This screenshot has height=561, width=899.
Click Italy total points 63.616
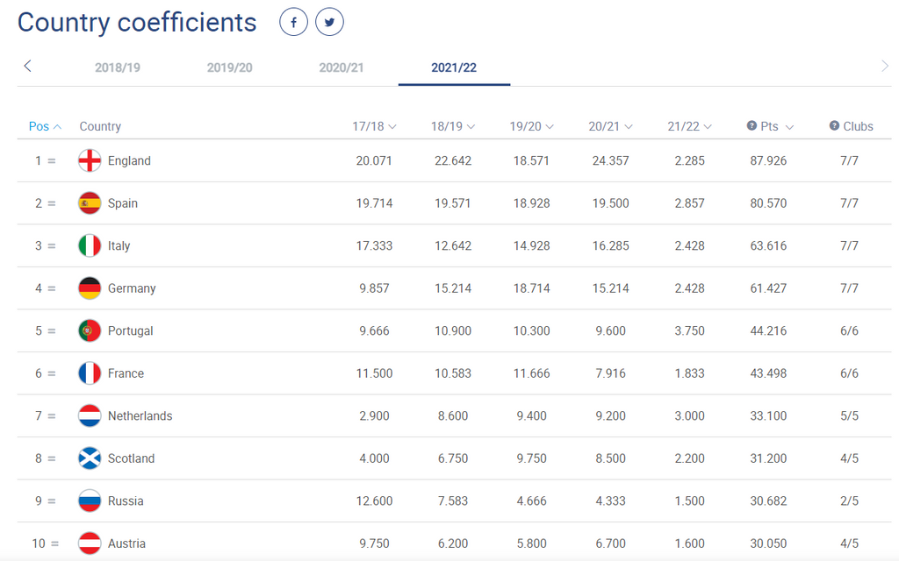768,245
